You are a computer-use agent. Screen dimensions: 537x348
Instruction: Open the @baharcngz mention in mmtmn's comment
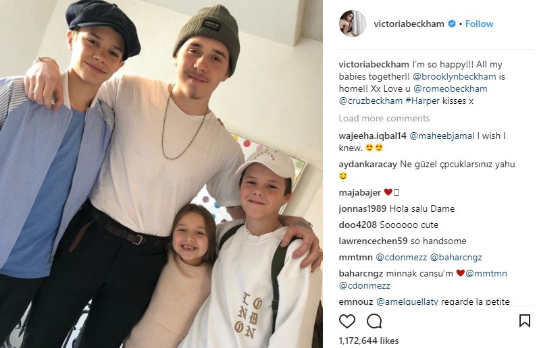click(456, 257)
